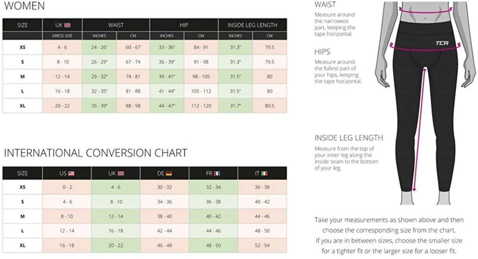Image resolution: width=478 pixels, height=259 pixels.
Task: Select the HIP column header in the Women table
Action: 184,25
